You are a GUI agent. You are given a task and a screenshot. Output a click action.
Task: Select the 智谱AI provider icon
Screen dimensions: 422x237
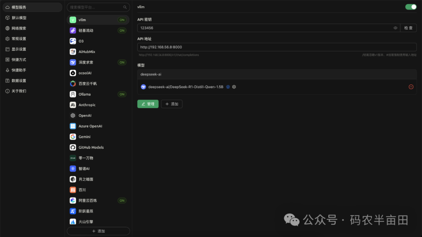click(x=73, y=169)
